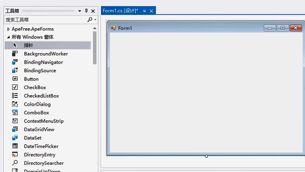Viewport: 305px width, 172px height.
Task: Select the CheckBox text label
Action: click(x=35, y=87)
